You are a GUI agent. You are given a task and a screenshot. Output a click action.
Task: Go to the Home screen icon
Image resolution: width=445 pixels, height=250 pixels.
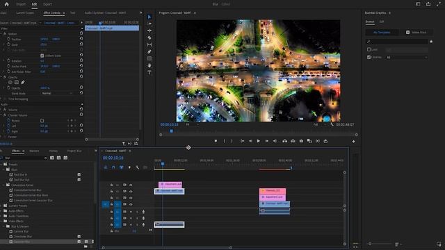point(6,4)
